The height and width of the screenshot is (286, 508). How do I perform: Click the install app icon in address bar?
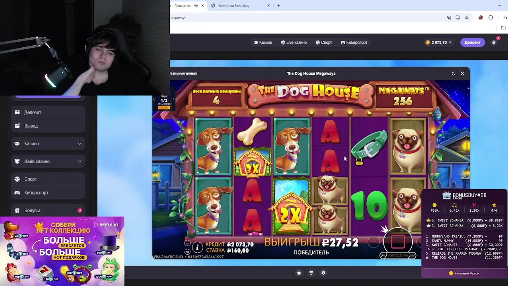click(458, 17)
